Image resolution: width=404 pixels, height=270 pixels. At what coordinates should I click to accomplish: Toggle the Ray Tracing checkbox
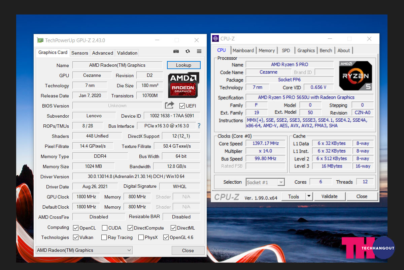[104, 237]
